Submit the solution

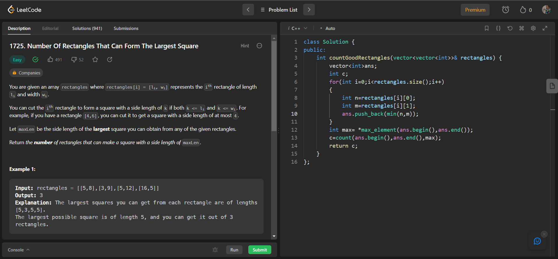pyautogui.click(x=260, y=250)
